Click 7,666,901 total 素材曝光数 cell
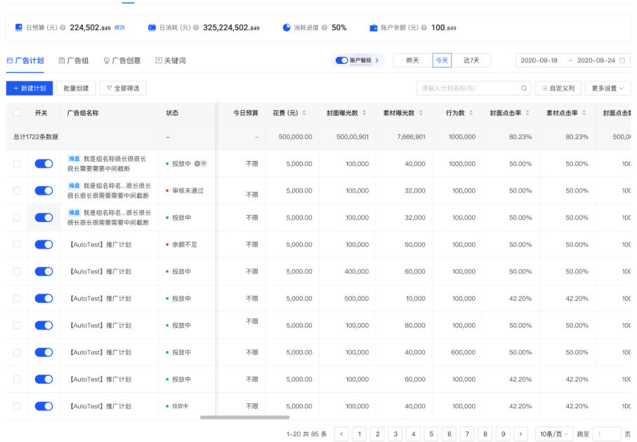 [411, 136]
